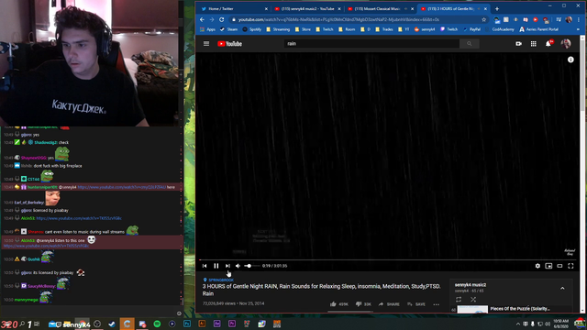The width and height of the screenshot is (587, 330).
Task: Bookmark this page with the star
Action: pyautogui.click(x=483, y=19)
